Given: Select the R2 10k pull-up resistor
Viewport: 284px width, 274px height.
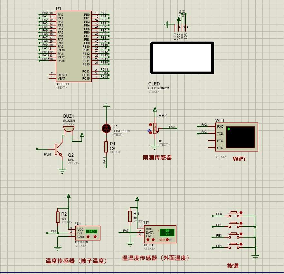Looking at the screenshot, I should pyautogui.click(x=58, y=217).
